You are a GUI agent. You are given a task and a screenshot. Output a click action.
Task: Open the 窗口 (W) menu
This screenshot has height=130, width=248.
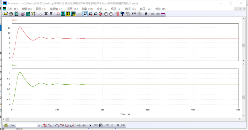pos(146,9)
